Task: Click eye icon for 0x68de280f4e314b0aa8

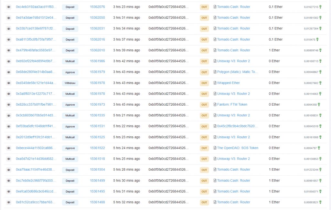Action: click(x=9, y=72)
